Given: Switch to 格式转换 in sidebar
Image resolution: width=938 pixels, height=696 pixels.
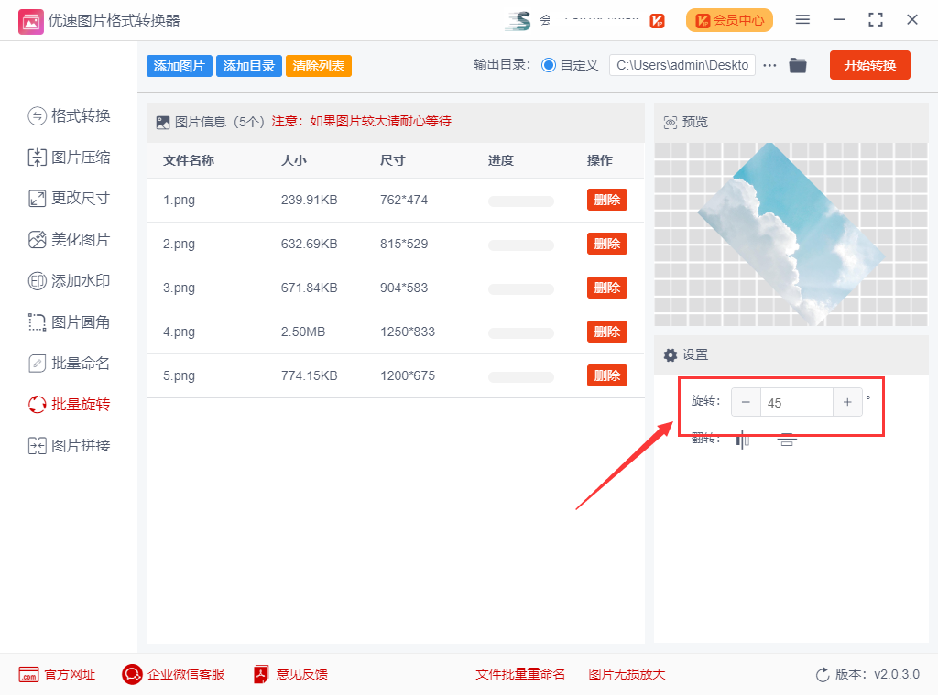Looking at the screenshot, I should click(x=69, y=115).
